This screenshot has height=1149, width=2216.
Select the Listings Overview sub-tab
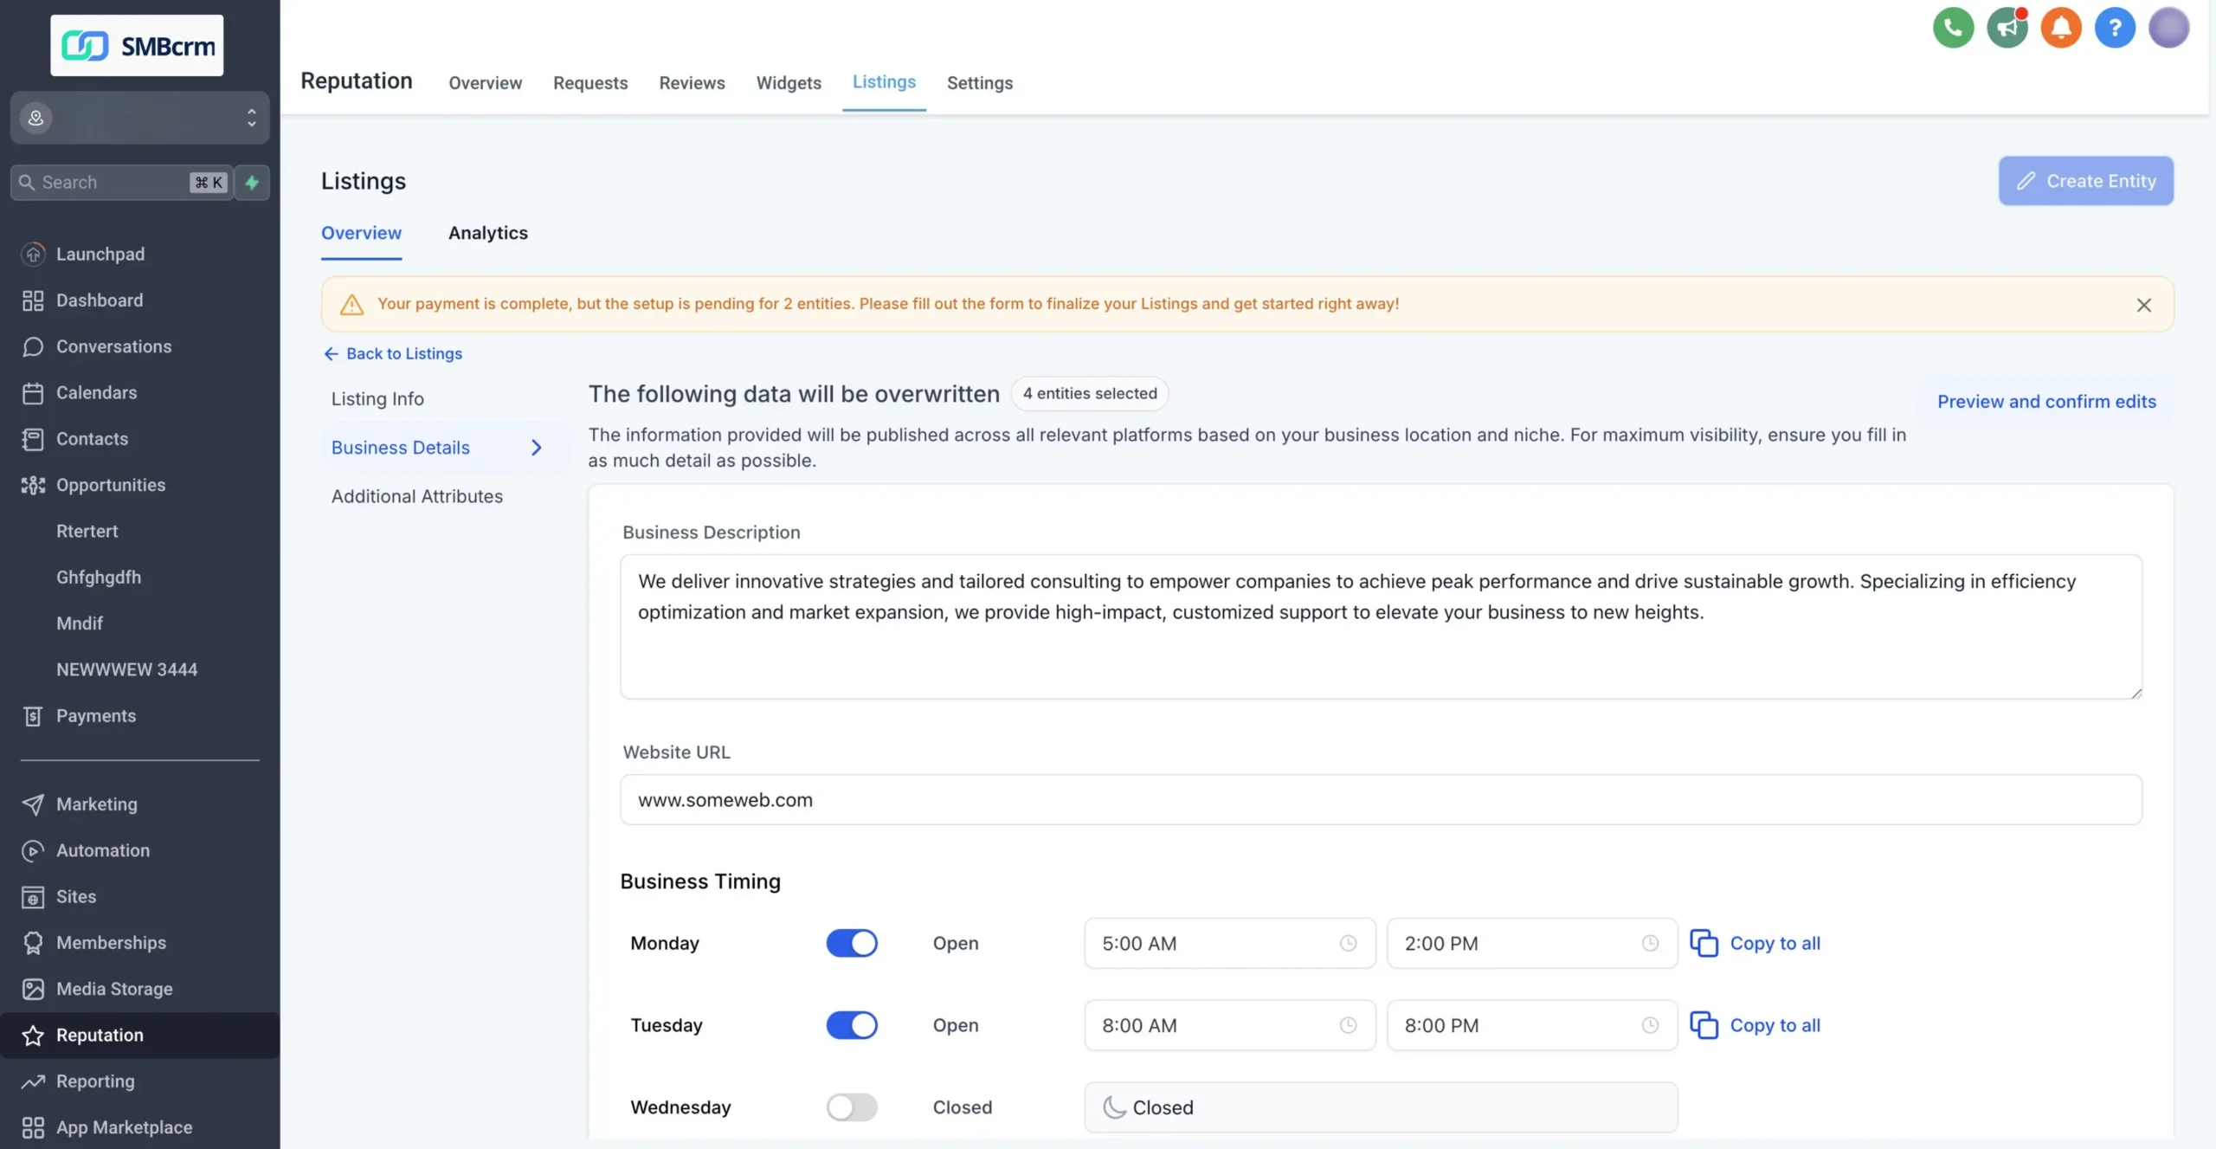point(361,233)
